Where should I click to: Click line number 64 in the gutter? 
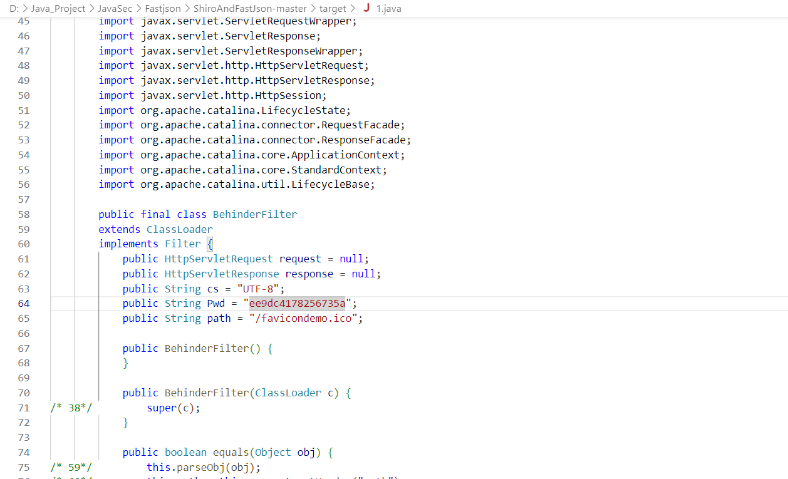pyautogui.click(x=23, y=304)
